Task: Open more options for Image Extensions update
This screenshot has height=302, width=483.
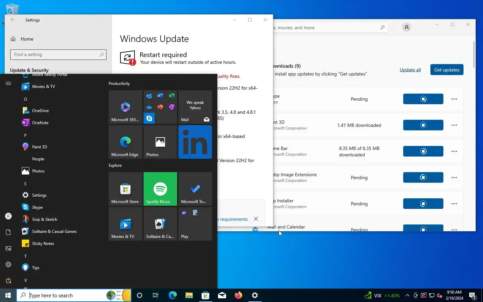Action: 454,178
